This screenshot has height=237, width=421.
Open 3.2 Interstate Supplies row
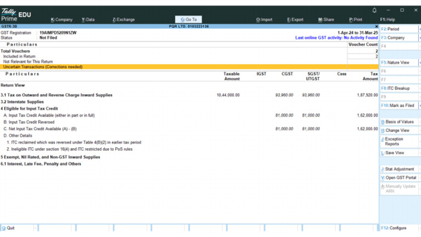(x=189, y=102)
